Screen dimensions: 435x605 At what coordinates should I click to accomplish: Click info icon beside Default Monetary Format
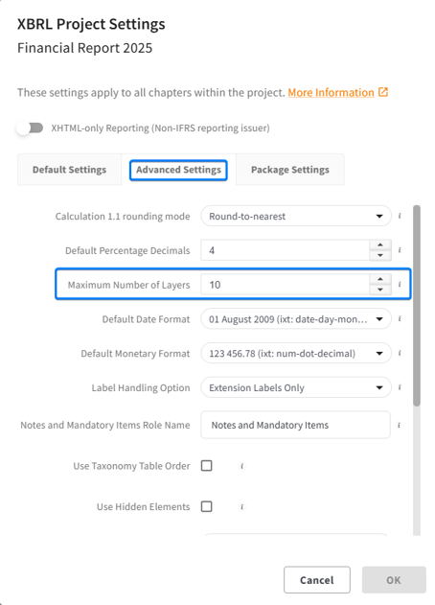point(400,353)
